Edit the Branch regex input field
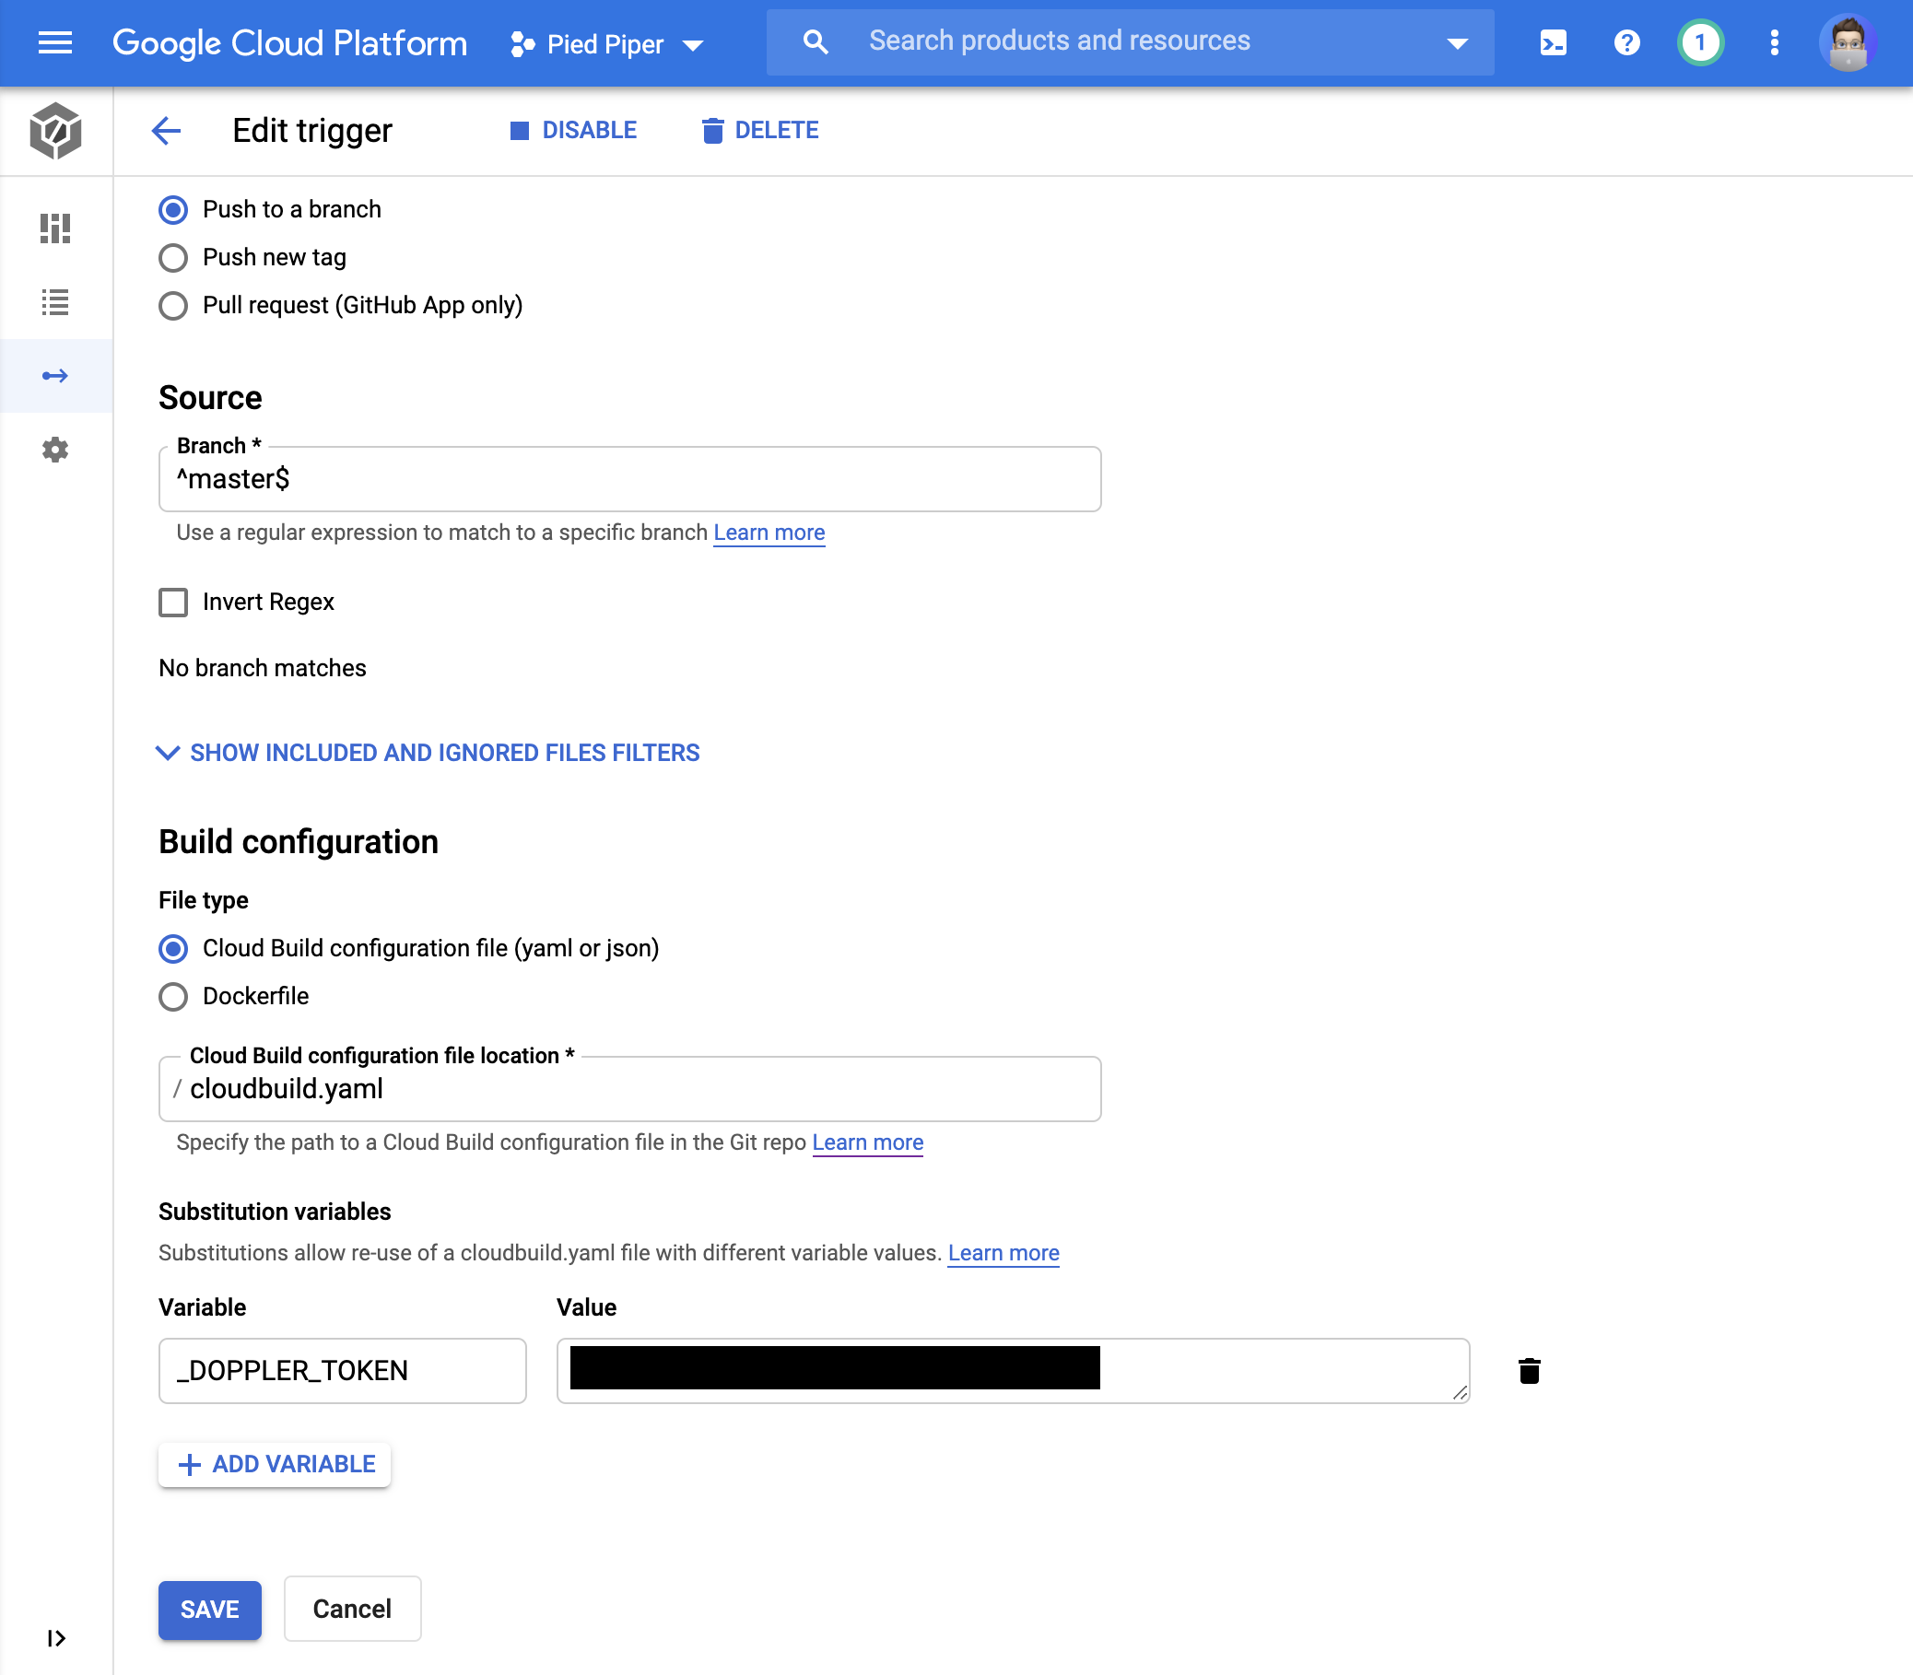This screenshot has height=1675, width=1913. (629, 478)
